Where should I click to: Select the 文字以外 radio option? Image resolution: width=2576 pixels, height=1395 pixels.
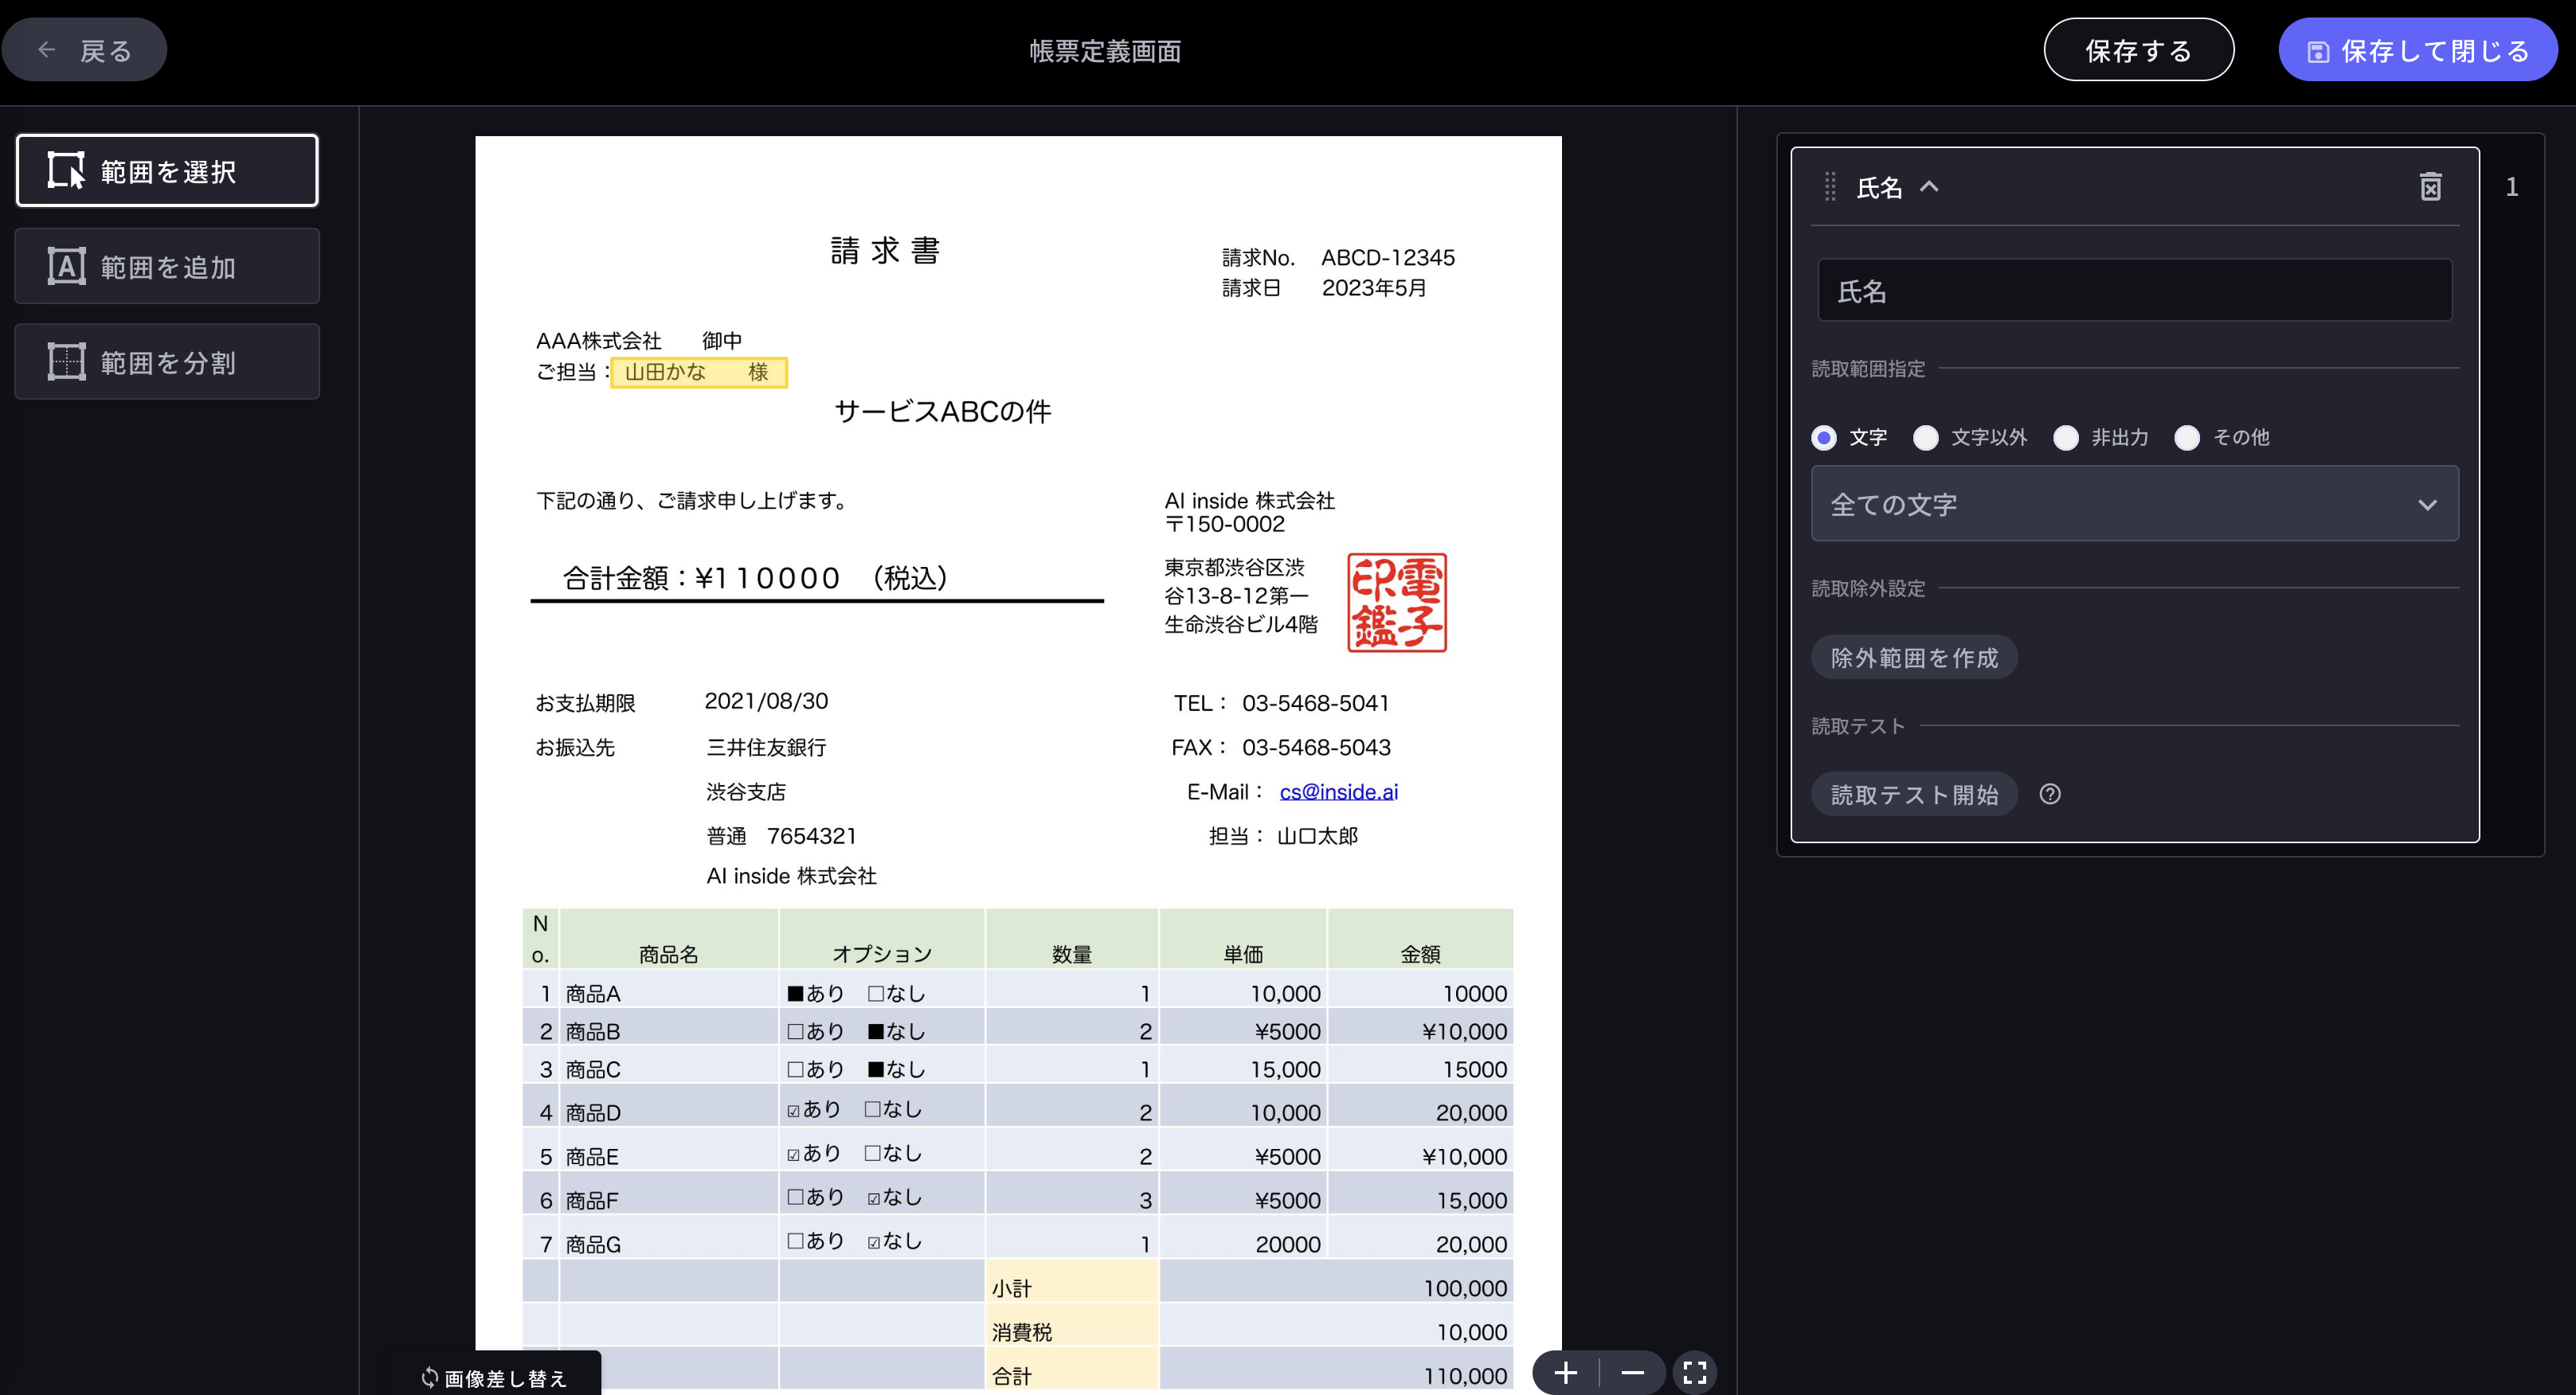tap(1925, 438)
